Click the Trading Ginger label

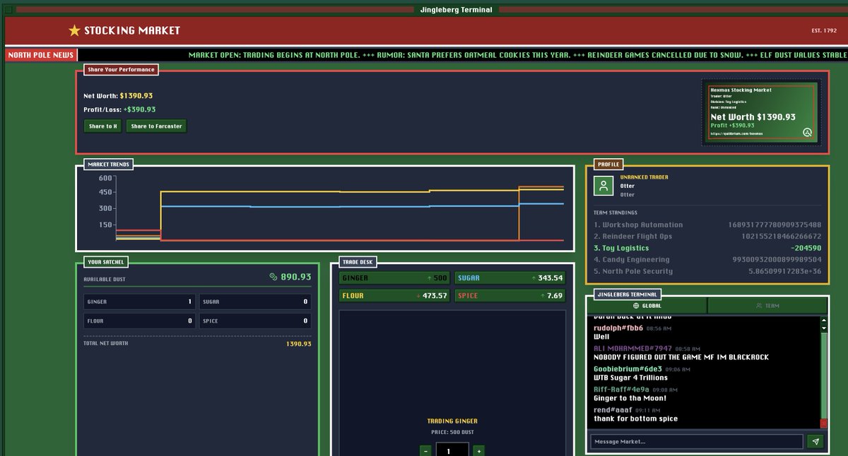point(452,421)
